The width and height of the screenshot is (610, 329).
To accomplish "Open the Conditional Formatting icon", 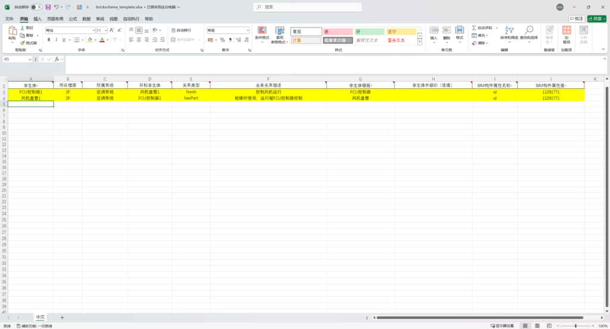I will pos(262,31).
